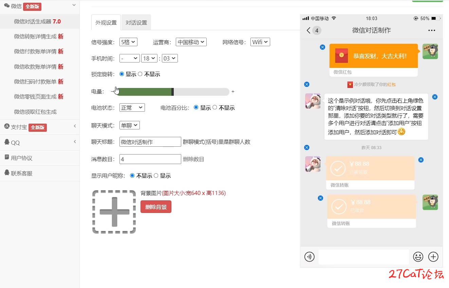Click the green avatar beside red packet
The height and width of the screenshot is (288, 449).
(430, 51)
